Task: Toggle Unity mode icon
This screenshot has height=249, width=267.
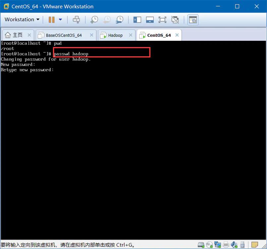Action: point(175,20)
